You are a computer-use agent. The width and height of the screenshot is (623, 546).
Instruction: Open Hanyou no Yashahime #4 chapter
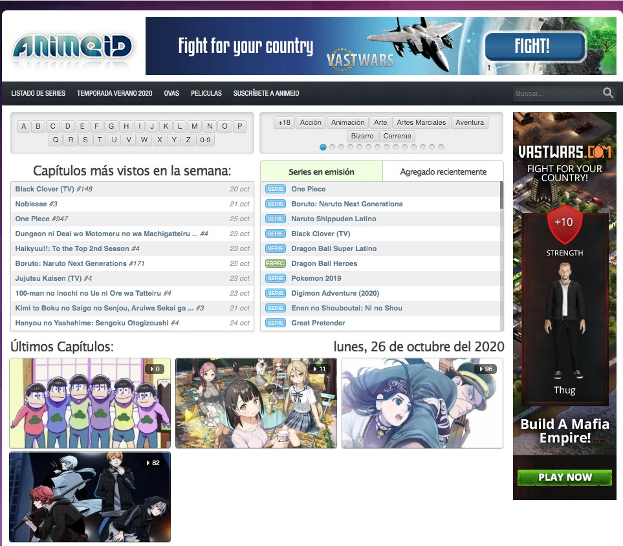[97, 323]
